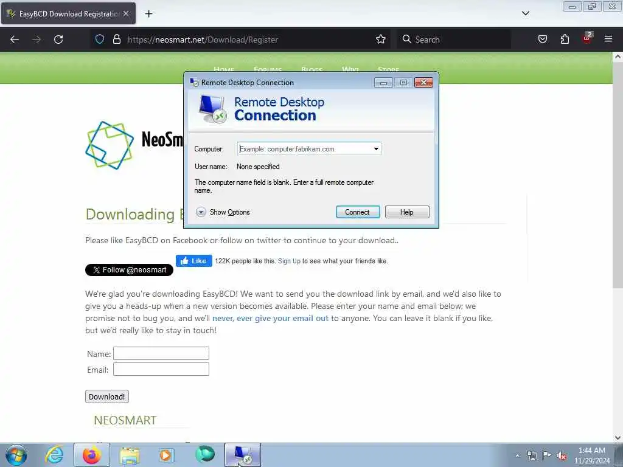Screen dimensions: 623x467
Task: Show hidden system tray icons
Action: tap(517, 455)
